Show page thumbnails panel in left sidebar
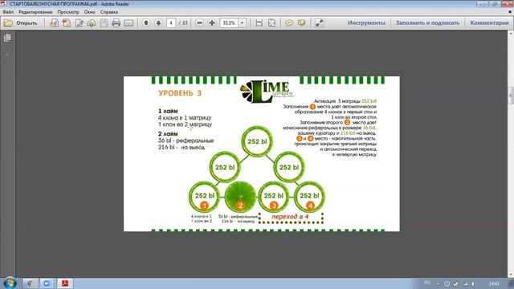Screen dimensions: 514x289 tap(7, 38)
